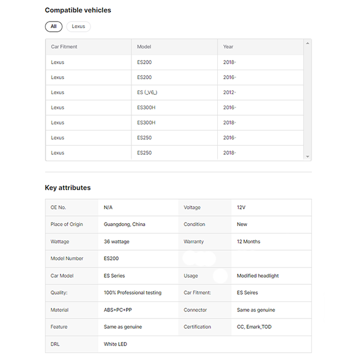Click the Compatible vehicles heading

(x=78, y=10)
